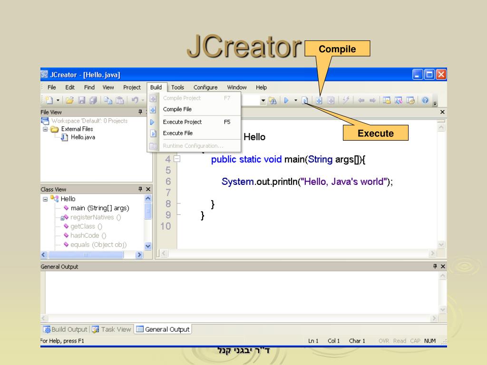Open the Edit menu
The image size is (487, 365).
[70, 87]
